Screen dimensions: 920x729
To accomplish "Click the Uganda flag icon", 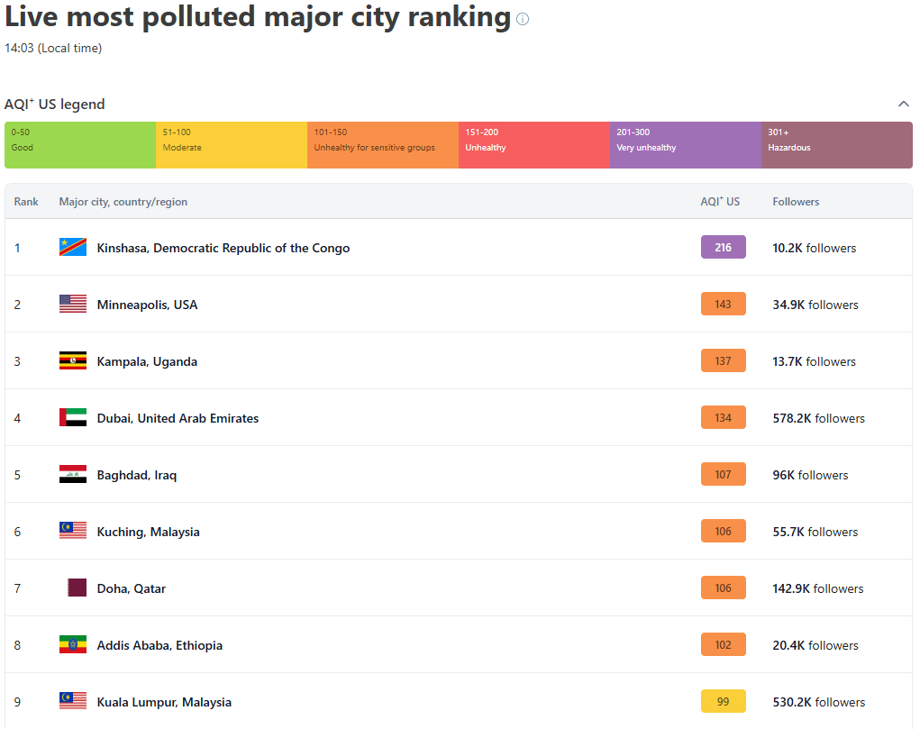I will [x=73, y=361].
